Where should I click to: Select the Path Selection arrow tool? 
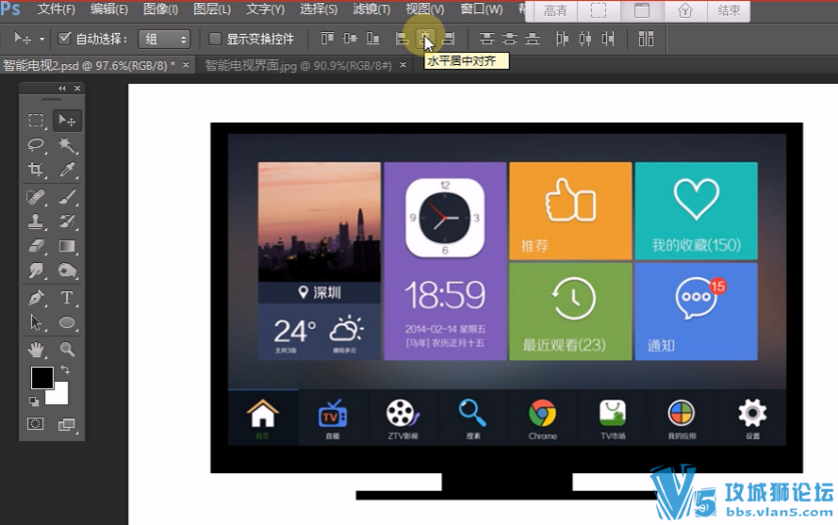click(x=36, y=322)
